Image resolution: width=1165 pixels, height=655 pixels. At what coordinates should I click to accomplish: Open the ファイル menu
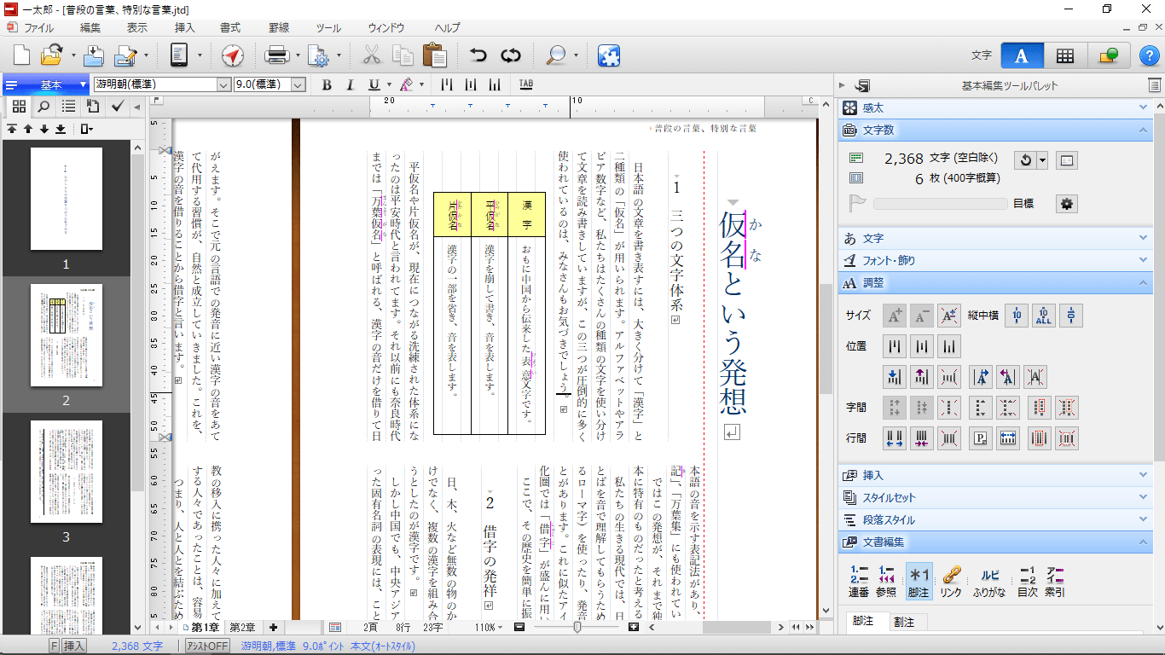pyautogui.click(x=38, y=28)
